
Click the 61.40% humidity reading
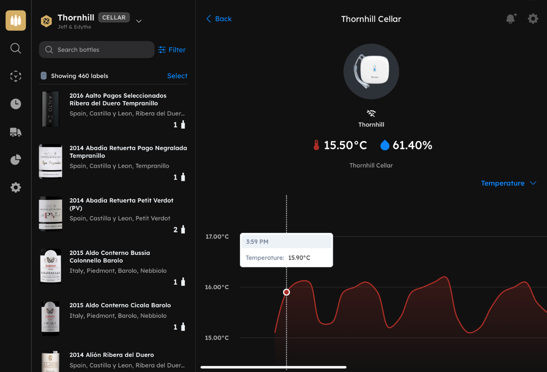(412, 145)
